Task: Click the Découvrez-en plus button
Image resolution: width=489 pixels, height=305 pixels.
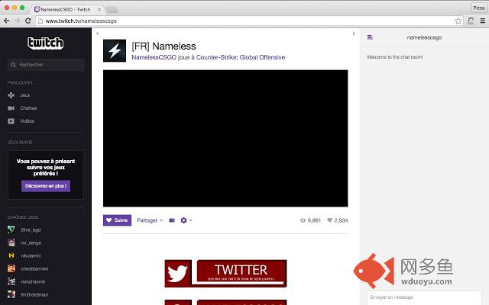Action: pyautogui.click(x=46, y=186)
